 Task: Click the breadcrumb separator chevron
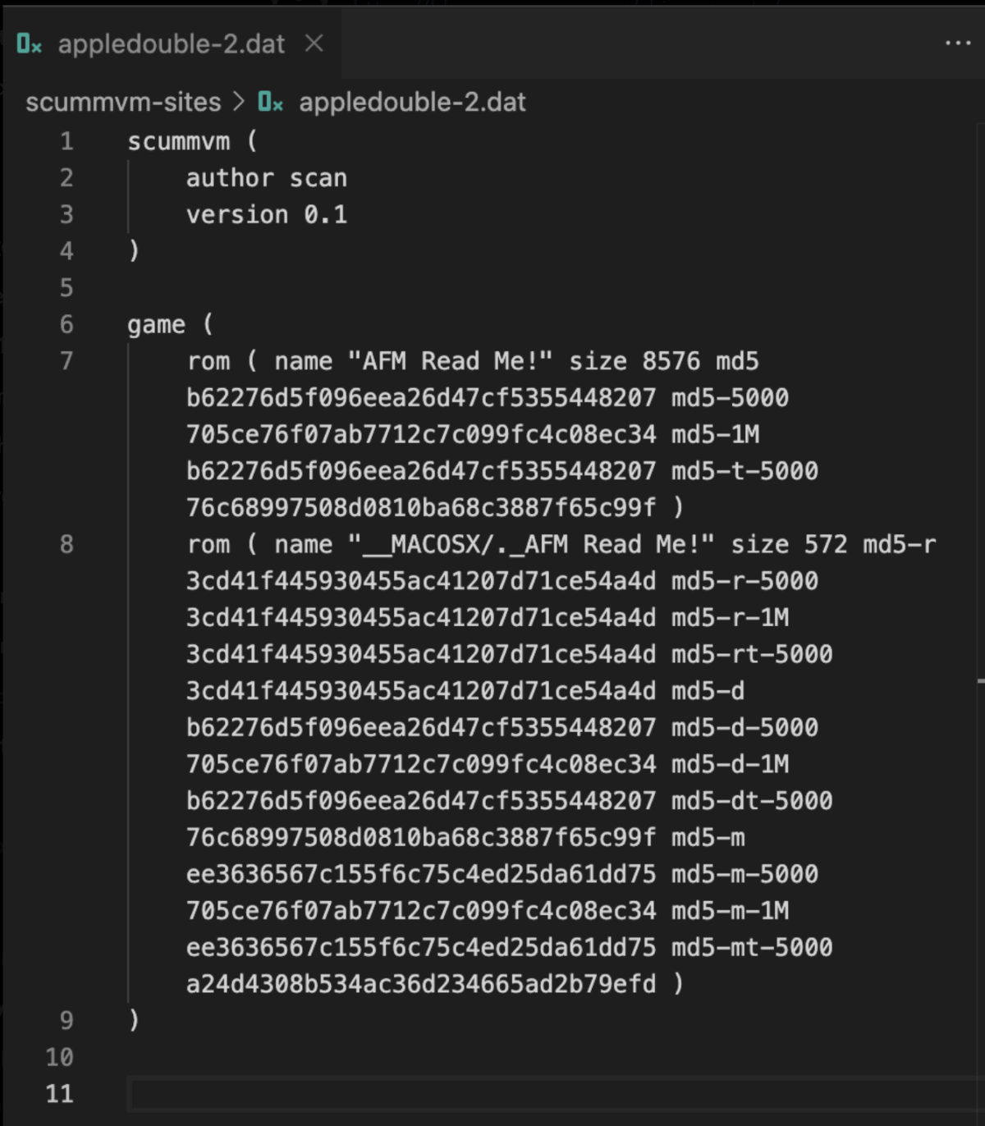[x=239, y=102]
